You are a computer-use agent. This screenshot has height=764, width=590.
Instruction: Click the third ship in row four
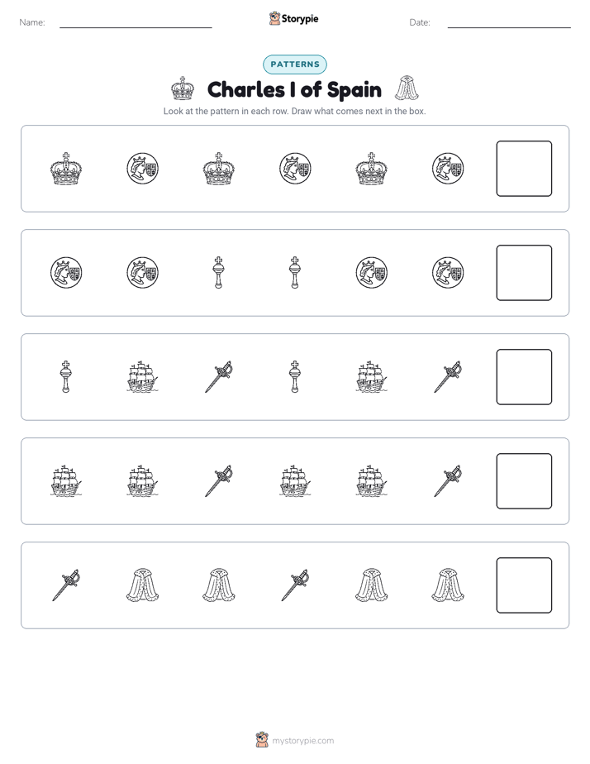pos(295,481)
